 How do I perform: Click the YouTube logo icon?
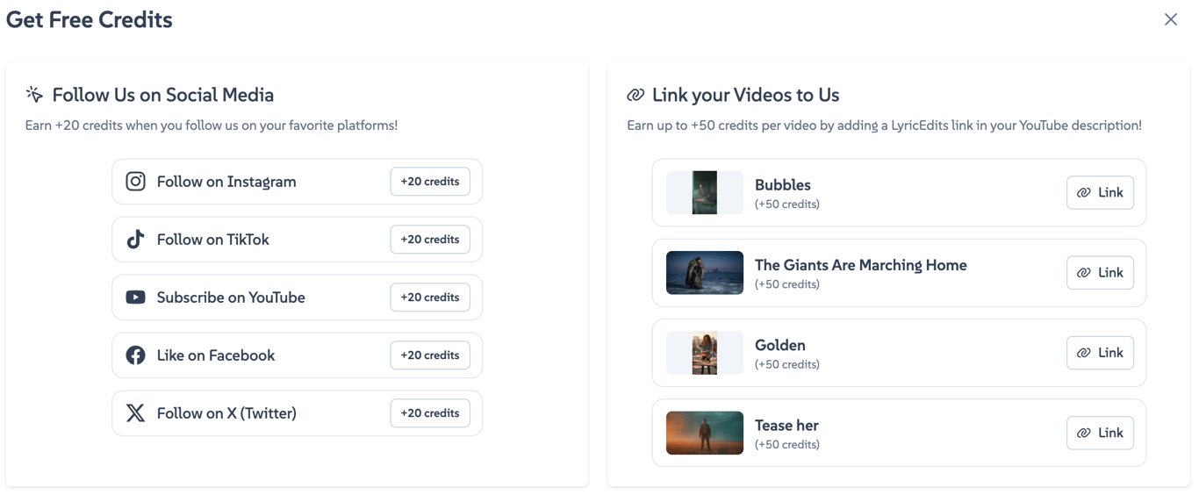tap(135, 298)
